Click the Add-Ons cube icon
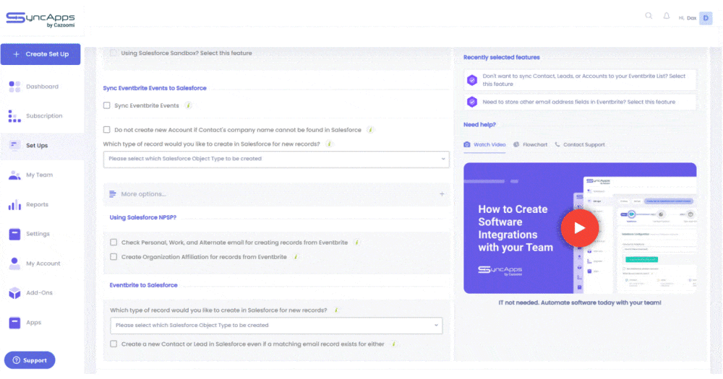723x379 pixels. click(14, 293)
